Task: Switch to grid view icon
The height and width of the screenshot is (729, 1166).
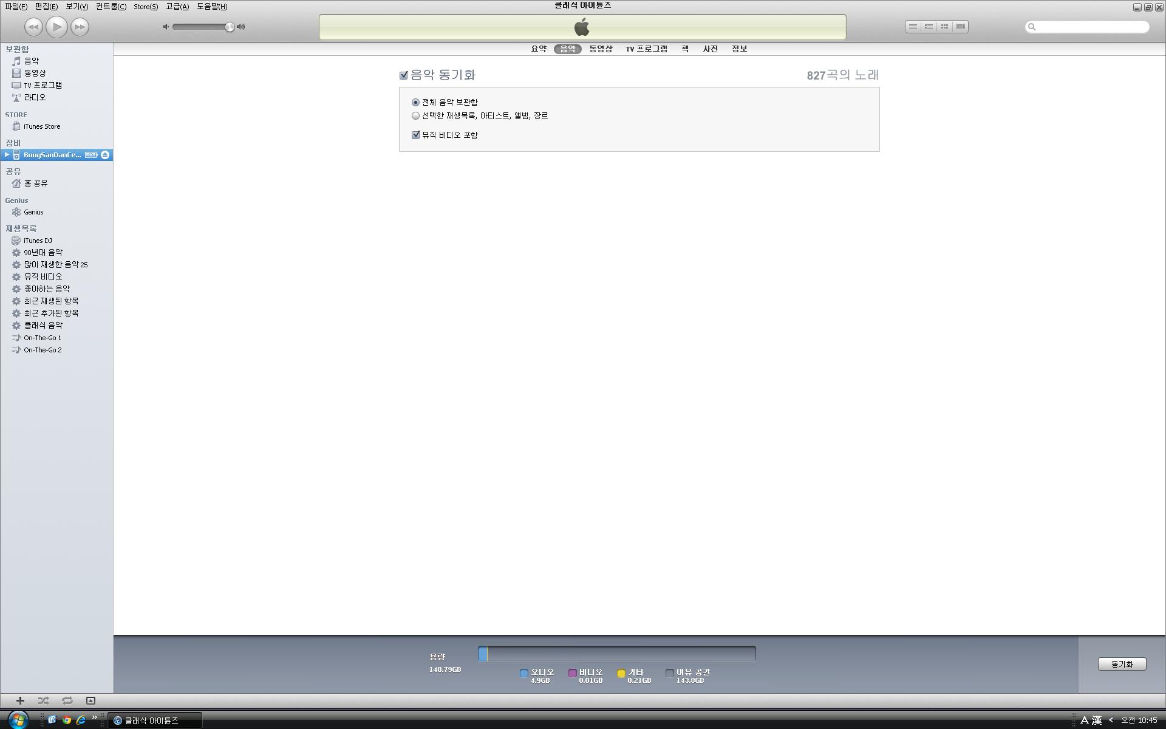Action: 944,27
